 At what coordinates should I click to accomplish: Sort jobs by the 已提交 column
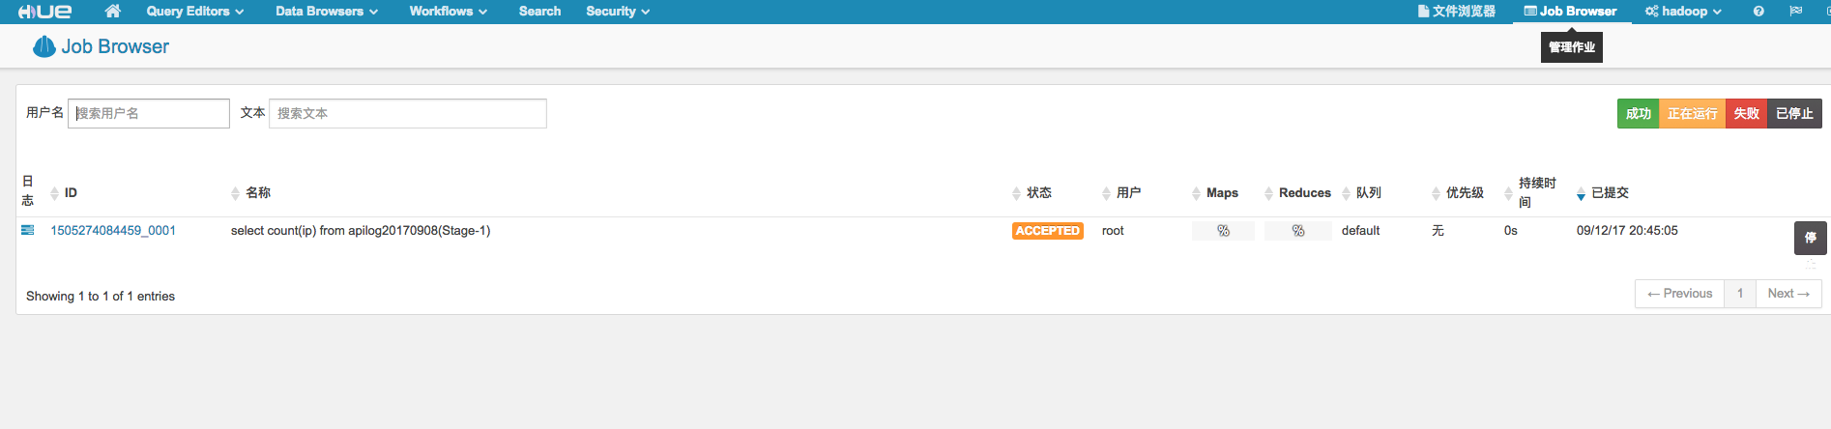[1610, 193]
